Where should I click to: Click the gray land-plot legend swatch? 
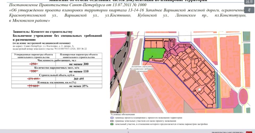coord(112,121)
